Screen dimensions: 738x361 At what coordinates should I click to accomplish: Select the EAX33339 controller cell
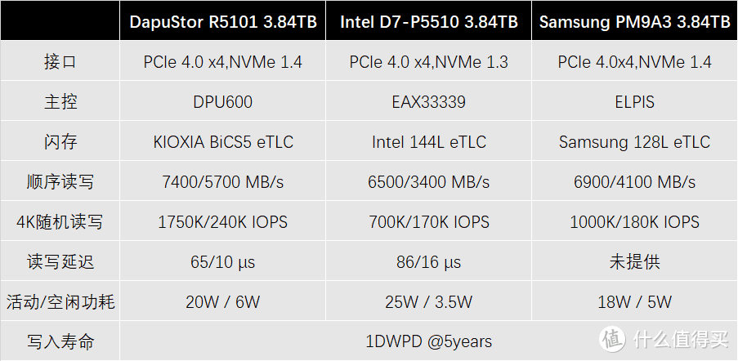(428, 102)
